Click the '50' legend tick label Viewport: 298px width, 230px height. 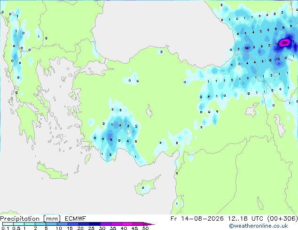coord(145,228)
